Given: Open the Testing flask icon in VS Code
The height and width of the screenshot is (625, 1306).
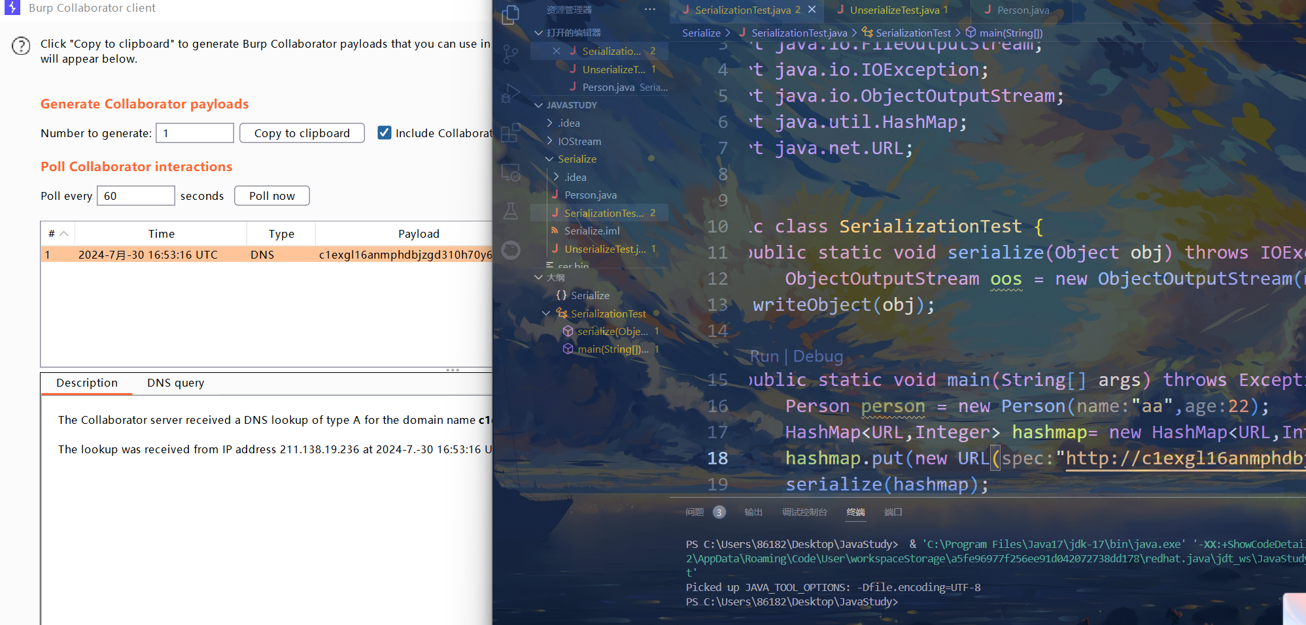Looking at the screenshot, I should (511, 211).
